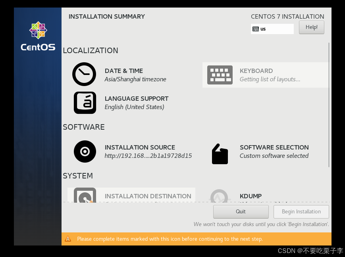Select the LANGUAGE SUPPORT label
This screenshot has width=345, height=257.
137,98
